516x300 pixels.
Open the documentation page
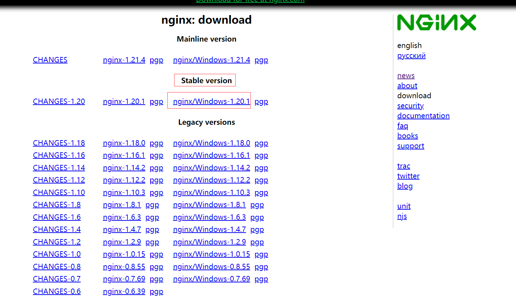[x=424, y=116]
